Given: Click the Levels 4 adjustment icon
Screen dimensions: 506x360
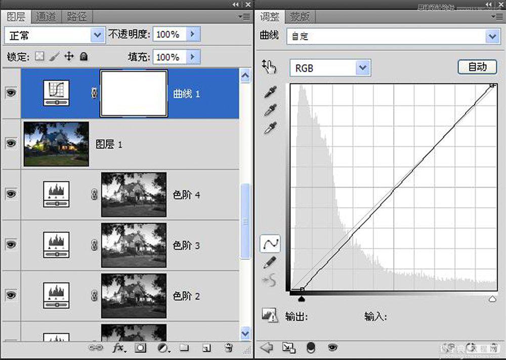Looking at the screenshot, I should (x=56, y=194).
